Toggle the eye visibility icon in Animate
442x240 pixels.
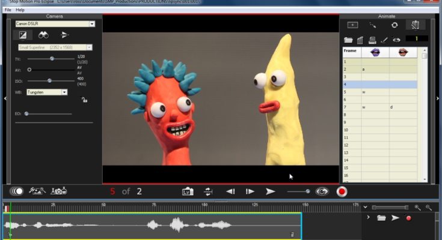[396, 40]
